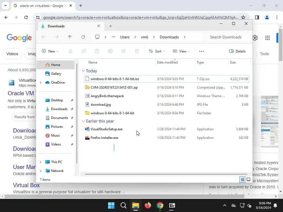Click the Share icon in Explorer toolbar
The width and height of the screenshot is (283, 212).
click(x=124, y=51)
